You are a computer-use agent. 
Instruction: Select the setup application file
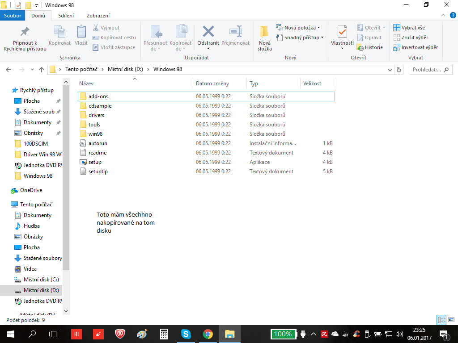pyautogui.click(x=206, y=162)
